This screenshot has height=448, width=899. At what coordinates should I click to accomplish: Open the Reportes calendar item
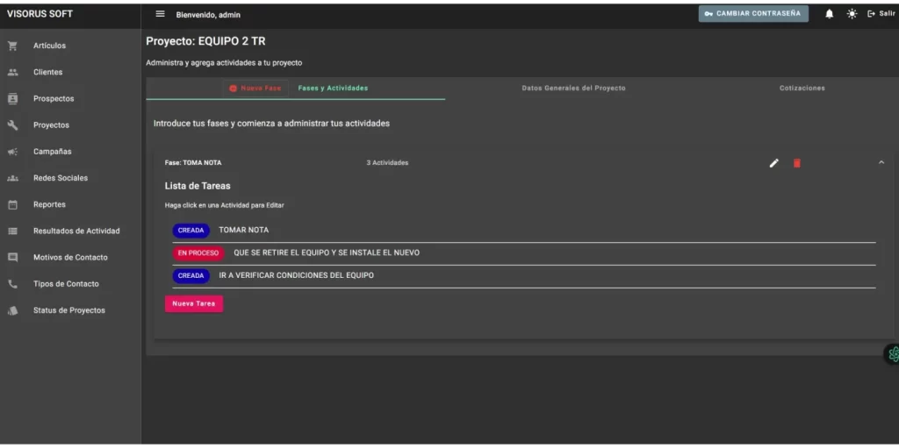point(49,204)
